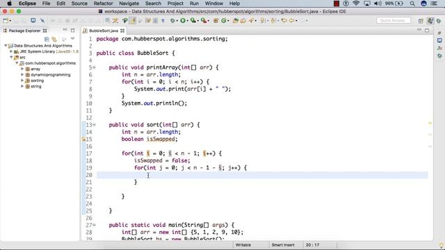Switch to the Java perspective icon
The image size is (445, 250).
pos(430,20)
